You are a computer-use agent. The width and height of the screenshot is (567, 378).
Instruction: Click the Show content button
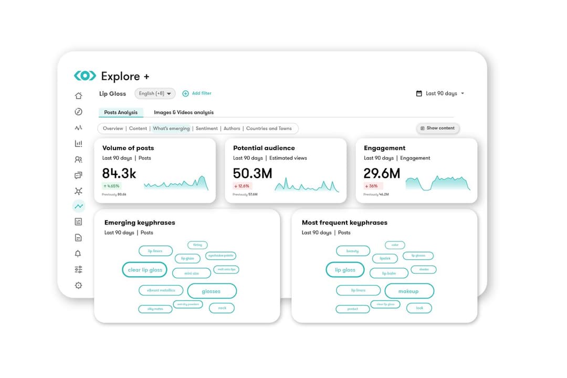tap(437, 128)
